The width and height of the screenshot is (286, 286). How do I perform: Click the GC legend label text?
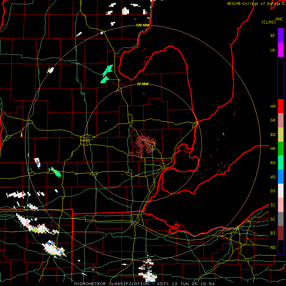[x=273, y=219]
